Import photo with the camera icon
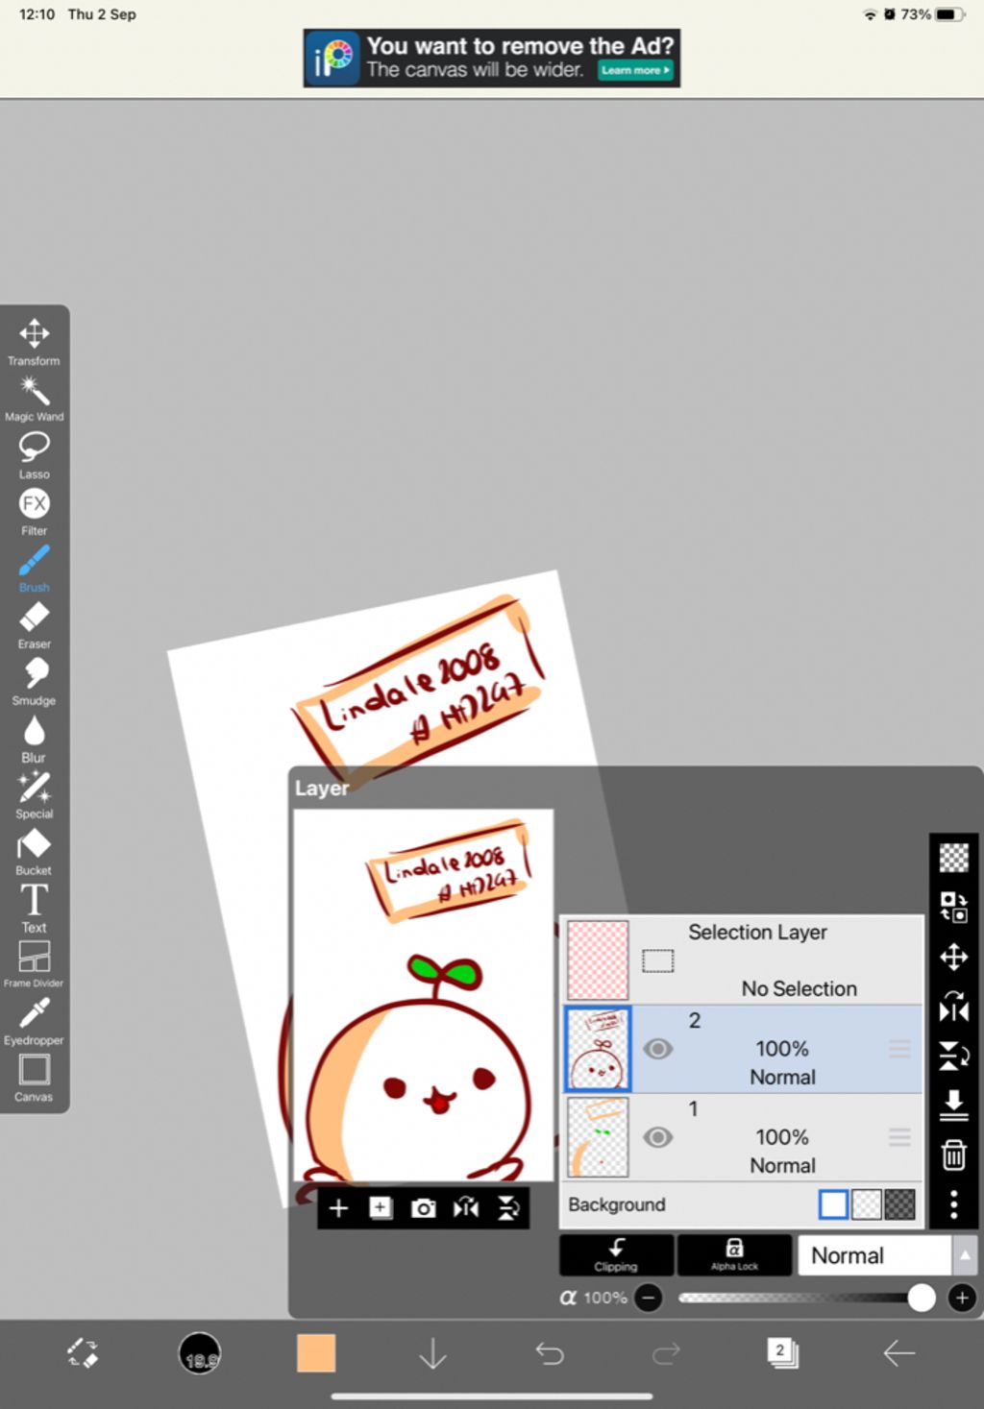 tap(423, 1208)
